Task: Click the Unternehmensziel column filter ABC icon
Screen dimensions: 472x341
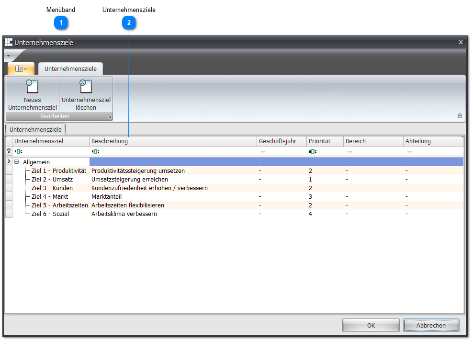Action: pyautogui.click(x=18, y=151)
